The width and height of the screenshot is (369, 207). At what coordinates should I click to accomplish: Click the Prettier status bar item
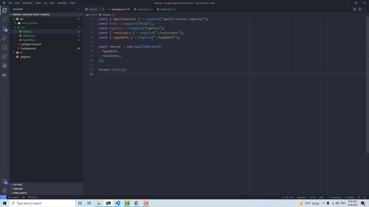click(x=349, y=197)
